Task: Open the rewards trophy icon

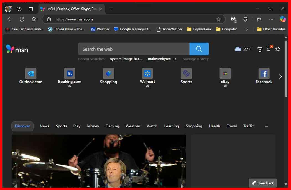Action: (x=260, y=49)
